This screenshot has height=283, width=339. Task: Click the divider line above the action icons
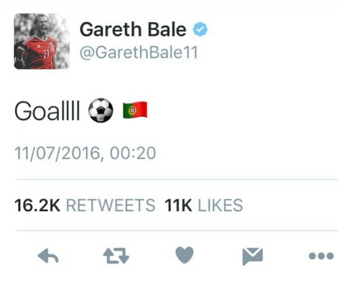coord(178,231)
